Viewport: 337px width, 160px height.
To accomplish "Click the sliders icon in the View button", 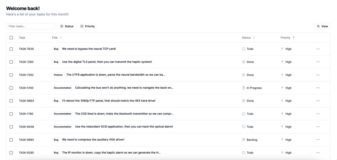I will (x=318, y=26).
